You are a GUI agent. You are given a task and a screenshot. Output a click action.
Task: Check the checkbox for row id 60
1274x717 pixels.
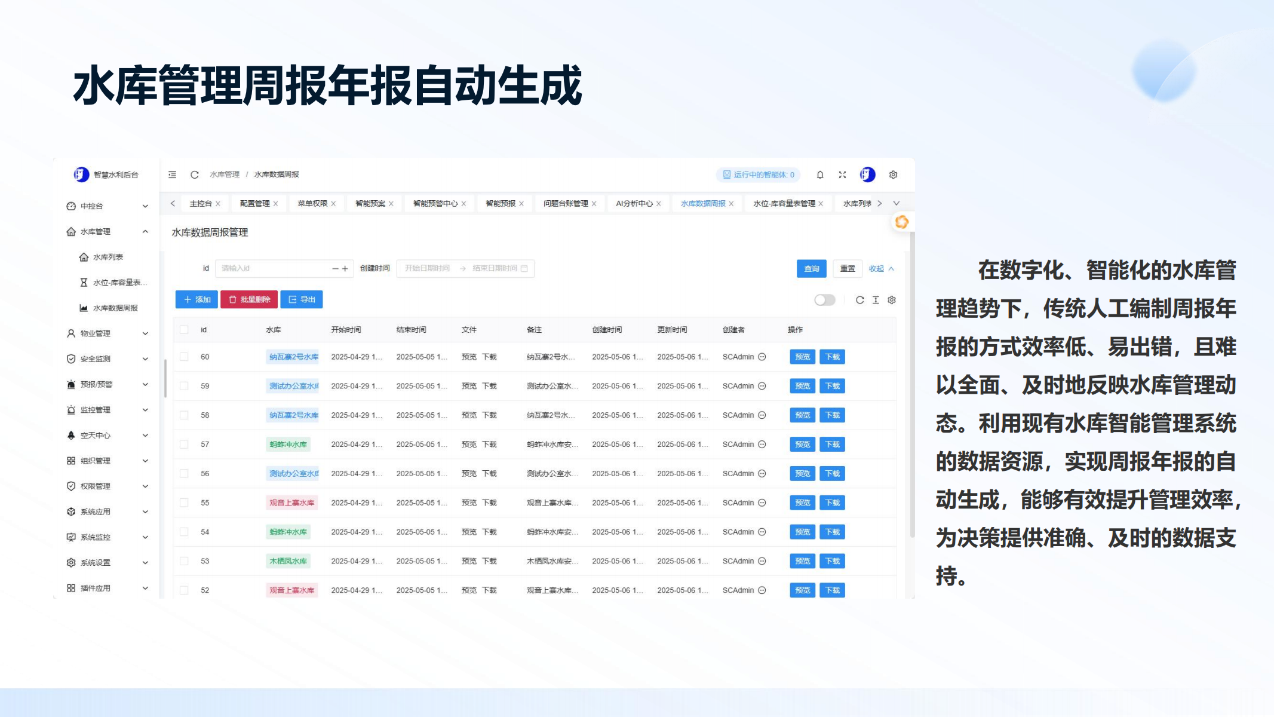point(184,357)
